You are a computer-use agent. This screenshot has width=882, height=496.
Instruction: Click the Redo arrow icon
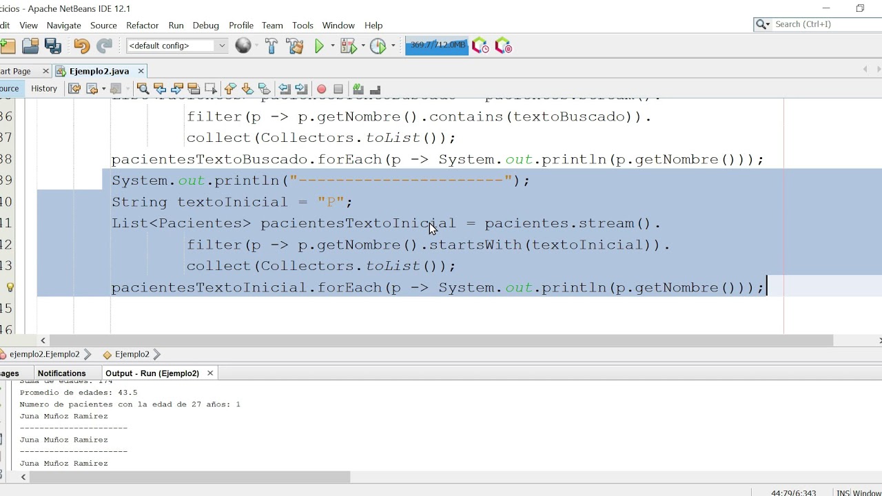(x=104, y=46)
